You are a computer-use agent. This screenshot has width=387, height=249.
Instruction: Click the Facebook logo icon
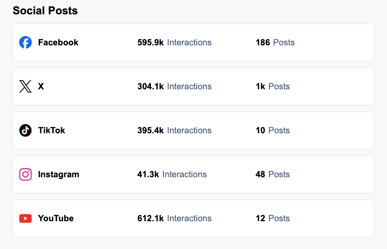[25, 43]
